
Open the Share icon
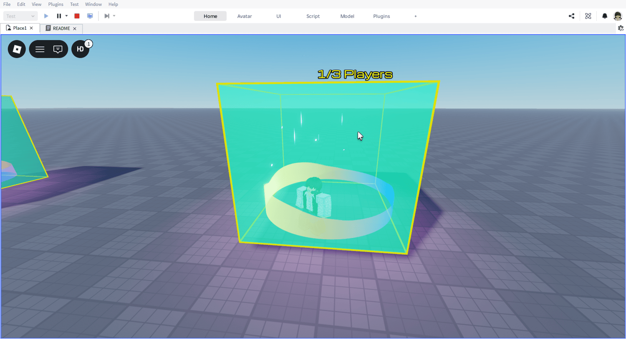[x=571, y=16]
